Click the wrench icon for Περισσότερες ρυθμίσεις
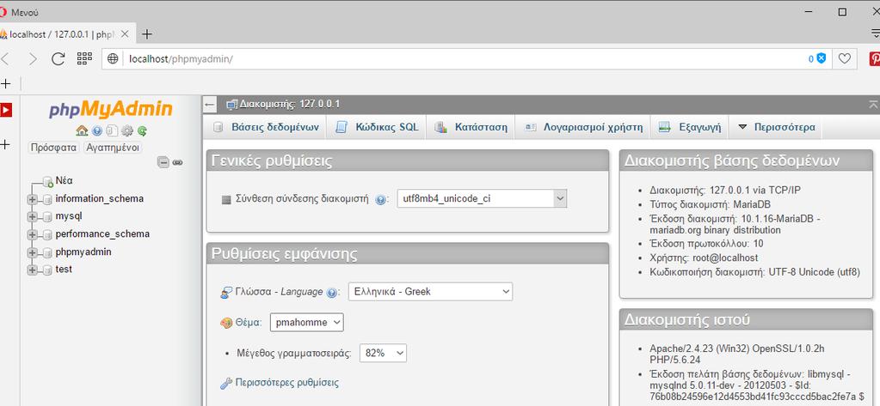Viewport: 880px width, 406px height. coord(226,384)
